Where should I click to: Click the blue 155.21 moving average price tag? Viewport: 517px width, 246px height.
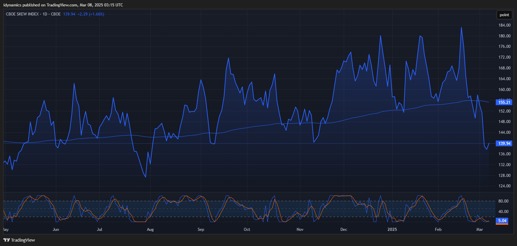click(x=504, y=102)
